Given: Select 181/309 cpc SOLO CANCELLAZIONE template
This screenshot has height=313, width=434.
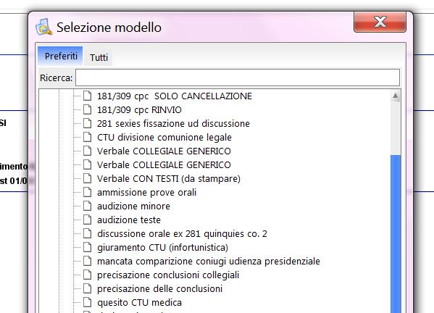Looking at the screenshot, I should click(x=175, y=96).
